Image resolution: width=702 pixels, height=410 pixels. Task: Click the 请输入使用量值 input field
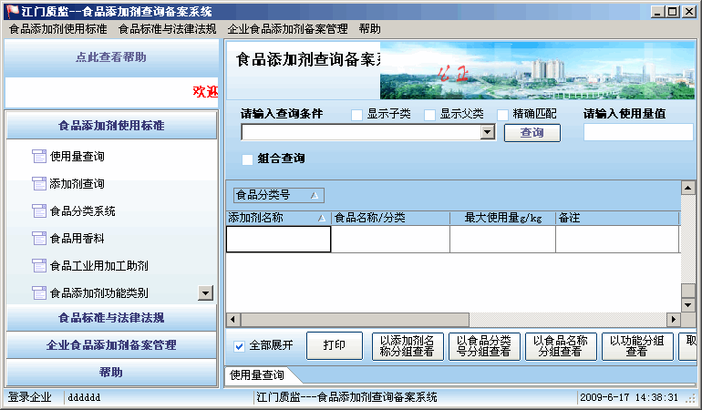point(638,133)
